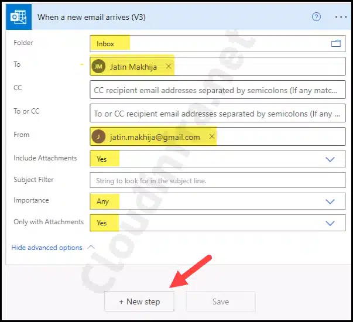Click the Jatin Makhija recipient name
This screenshot has width=353, height=322.
click(x=133, y=67)
